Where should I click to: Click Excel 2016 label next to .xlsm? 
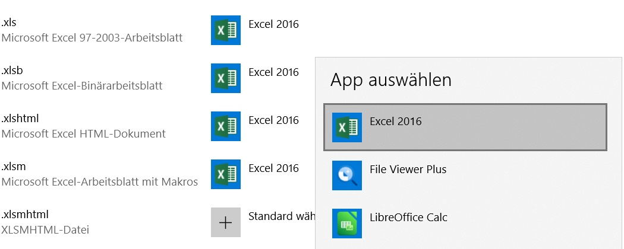[273, 168]
